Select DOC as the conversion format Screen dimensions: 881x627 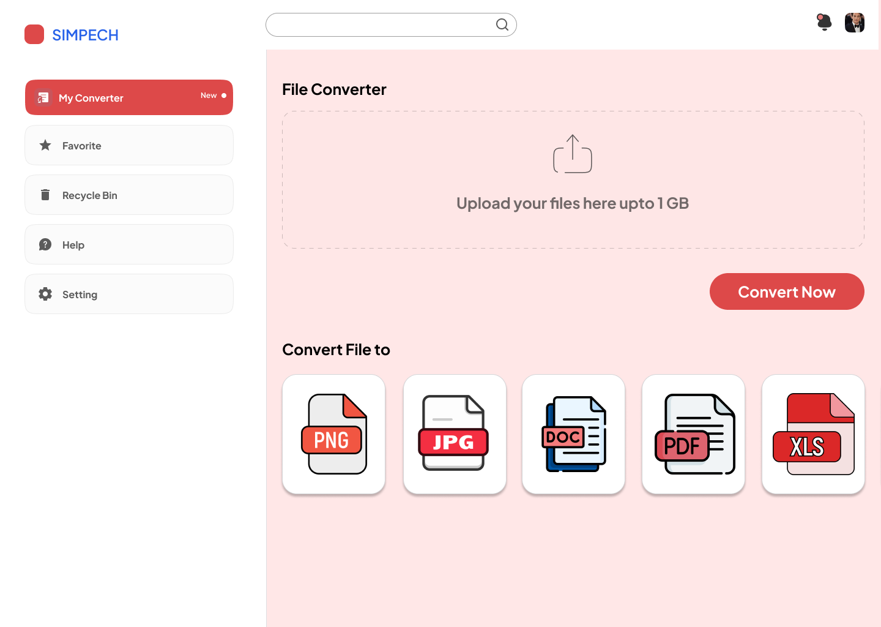click(573, 434)
